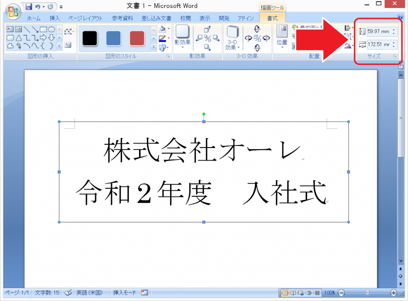
Task: Save the document from Quick Access toolbar
Action: [29, 7]
